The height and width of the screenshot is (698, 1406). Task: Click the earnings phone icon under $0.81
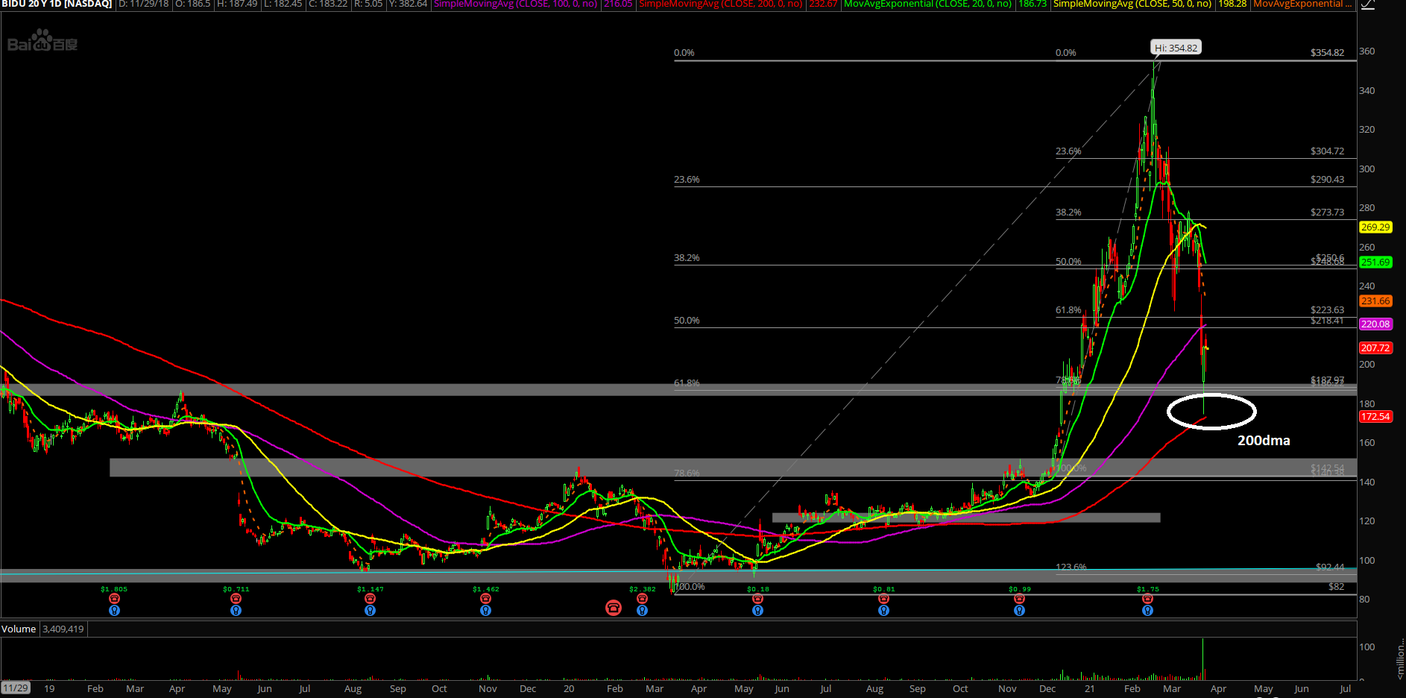point(883,599)
